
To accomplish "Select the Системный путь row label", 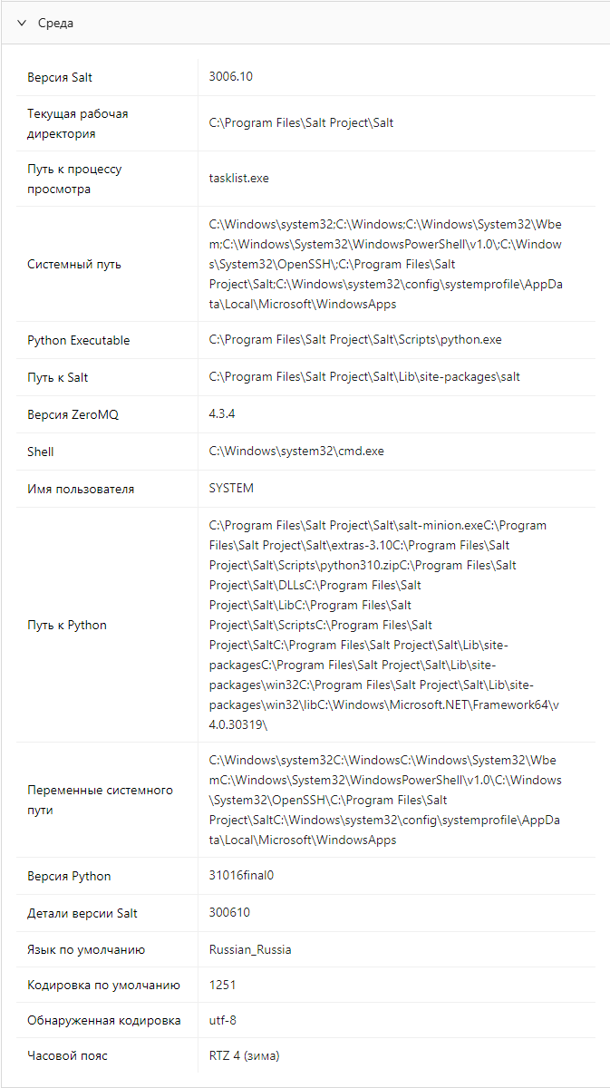I will point(74,265).
